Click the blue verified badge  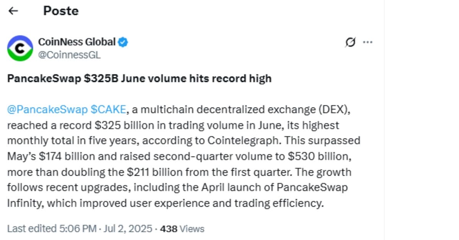[123, 42]
